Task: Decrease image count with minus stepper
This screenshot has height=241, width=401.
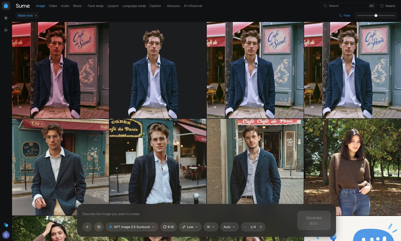Action: coord(245,227)
